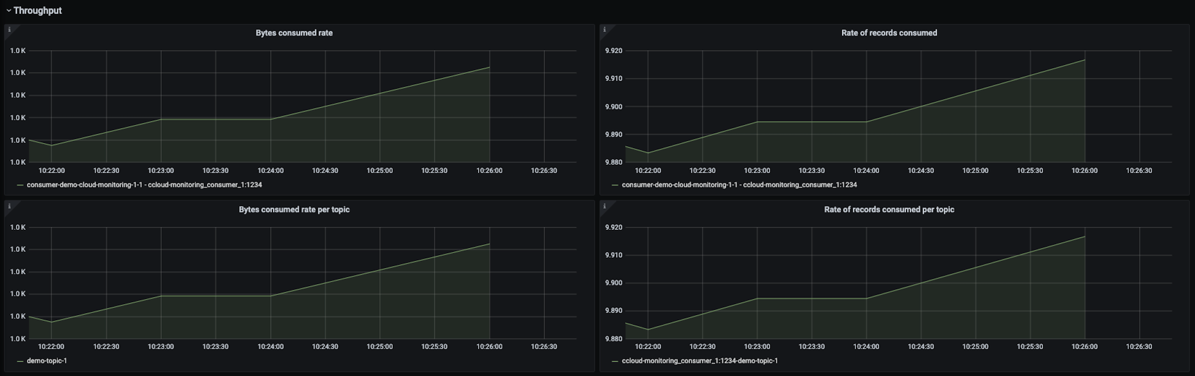Collapse the Throughput row chevron
This screenshot has width=1195, height=376.
tap(8, 10)
